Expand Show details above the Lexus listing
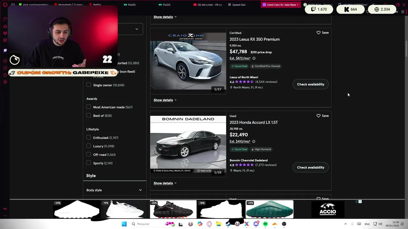 [x=165, y=17]
